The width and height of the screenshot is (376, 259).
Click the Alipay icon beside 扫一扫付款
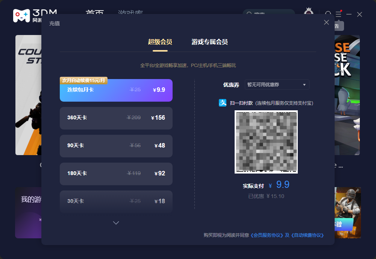click(223, 103)
